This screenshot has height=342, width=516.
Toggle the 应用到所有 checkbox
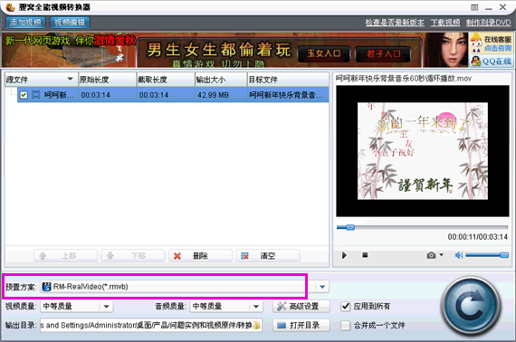(345, 307)
